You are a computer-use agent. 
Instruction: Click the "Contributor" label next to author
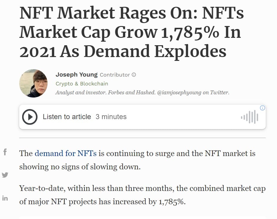(115, 75)
